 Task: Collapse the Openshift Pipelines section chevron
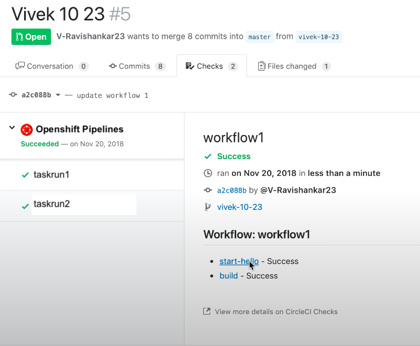click(12, 128)
